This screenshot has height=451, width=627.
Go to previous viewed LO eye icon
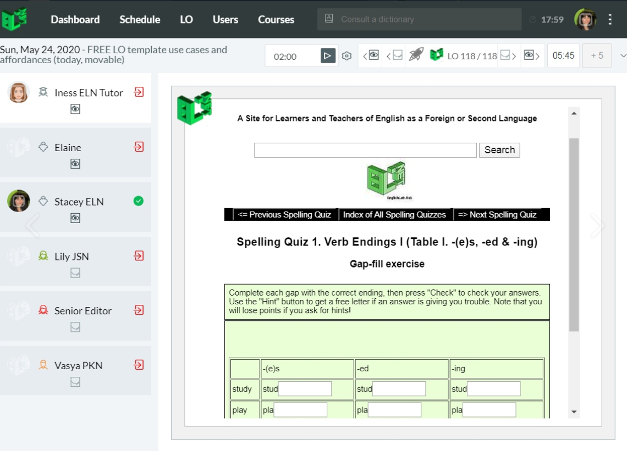coord(371,55)
